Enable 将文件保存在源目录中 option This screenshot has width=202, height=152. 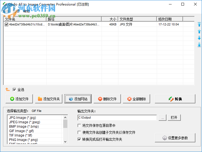[x=79, y=125]
